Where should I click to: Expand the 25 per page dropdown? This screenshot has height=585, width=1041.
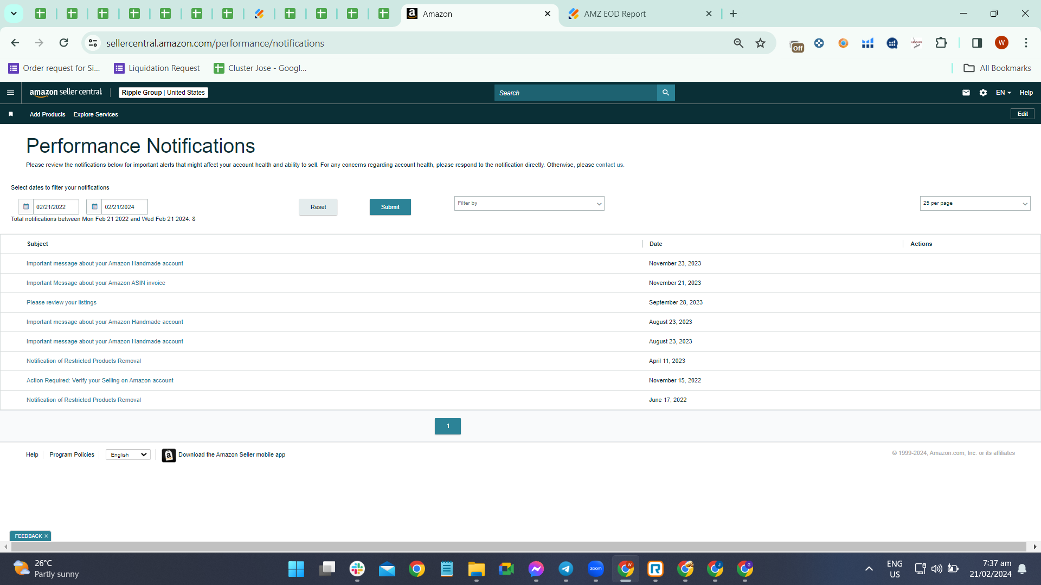pyautogui.click(x=975, y=204)
